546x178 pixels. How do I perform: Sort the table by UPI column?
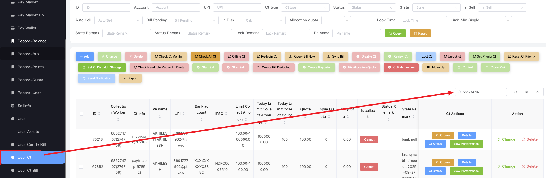[184, 114]
